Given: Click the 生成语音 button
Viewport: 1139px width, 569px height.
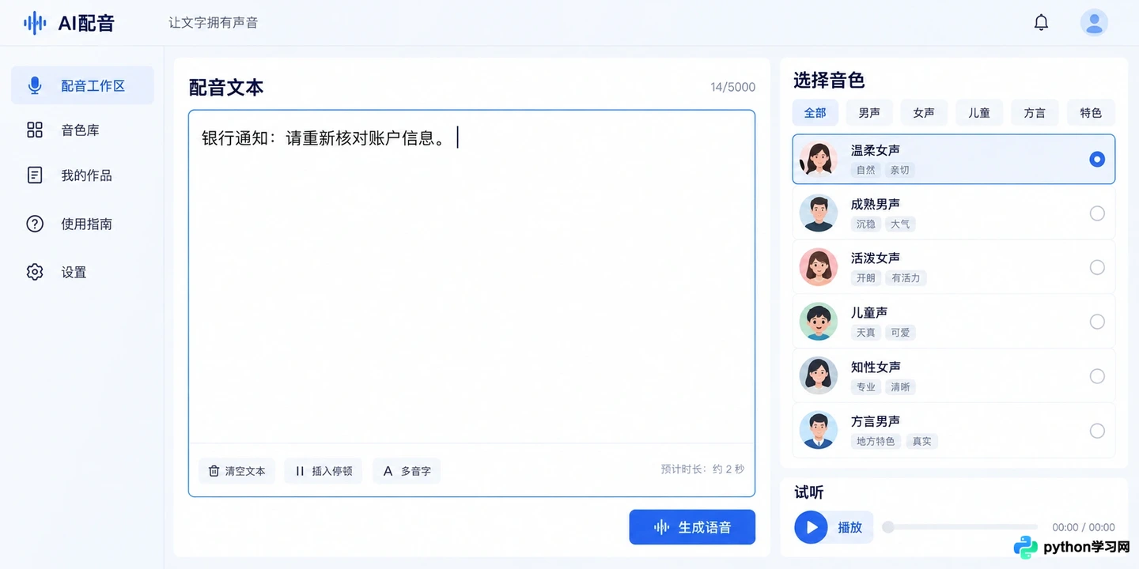Looking at the screenshot, I should coord(692,527).
